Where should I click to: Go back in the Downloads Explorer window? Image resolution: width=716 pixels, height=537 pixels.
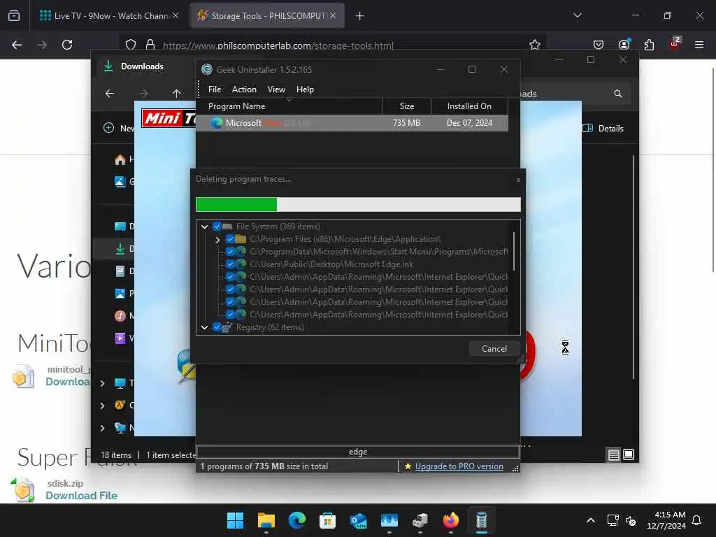[110, 94]
